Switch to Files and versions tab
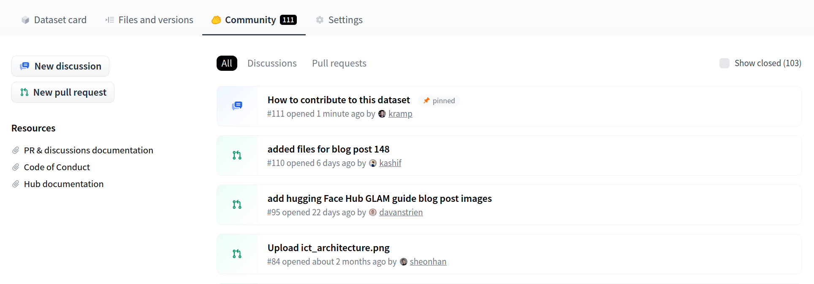This screenshot has height=284, width=814. click(x=149, y=20)
